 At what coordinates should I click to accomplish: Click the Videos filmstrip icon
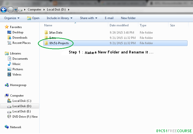(9, 75)
